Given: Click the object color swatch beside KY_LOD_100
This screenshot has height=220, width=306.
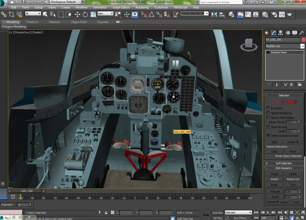Looking at the screenshot, I should click(x=303, y=40).
